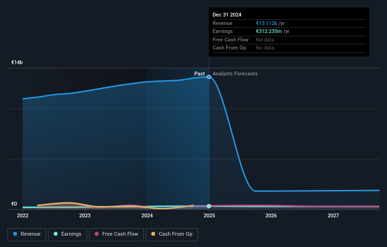Select the earnings data point at 2025
This screenshot has width=387, height=247.
pyautogui.click(x=209, y=206)
